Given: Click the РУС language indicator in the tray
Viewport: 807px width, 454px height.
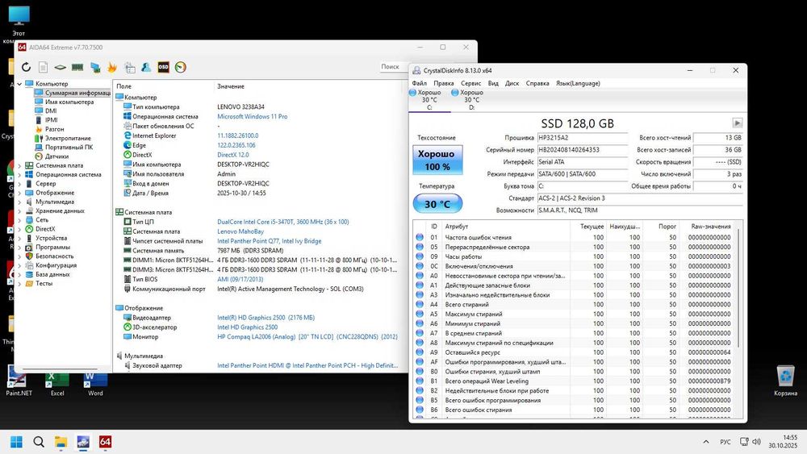Looking at the screenshot, I should (725, 442).
